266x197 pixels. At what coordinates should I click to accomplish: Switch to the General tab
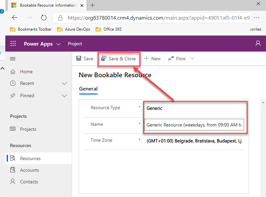pos(88,89)
